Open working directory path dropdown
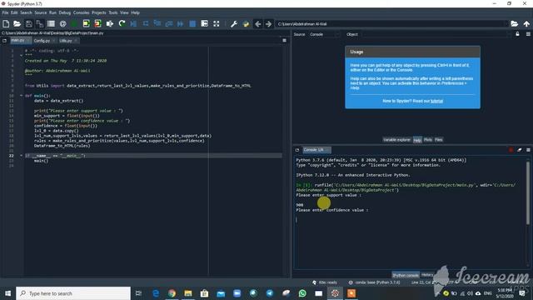The image size is (533, 300). [506, 24]
